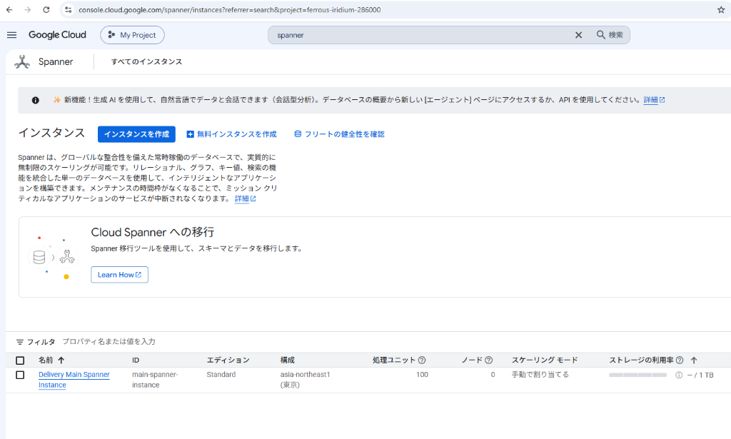
Task: Click the Learn How button
Action: (119, 275)
